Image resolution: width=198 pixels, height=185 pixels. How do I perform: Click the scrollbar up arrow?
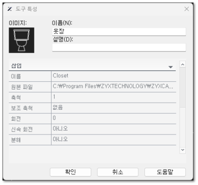[x=183, y=64]
